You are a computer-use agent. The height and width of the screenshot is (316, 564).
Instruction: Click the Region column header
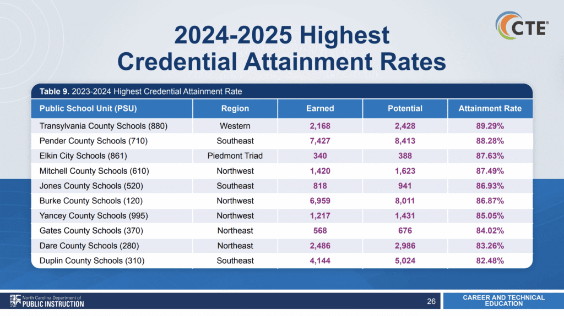pos(235,109)
